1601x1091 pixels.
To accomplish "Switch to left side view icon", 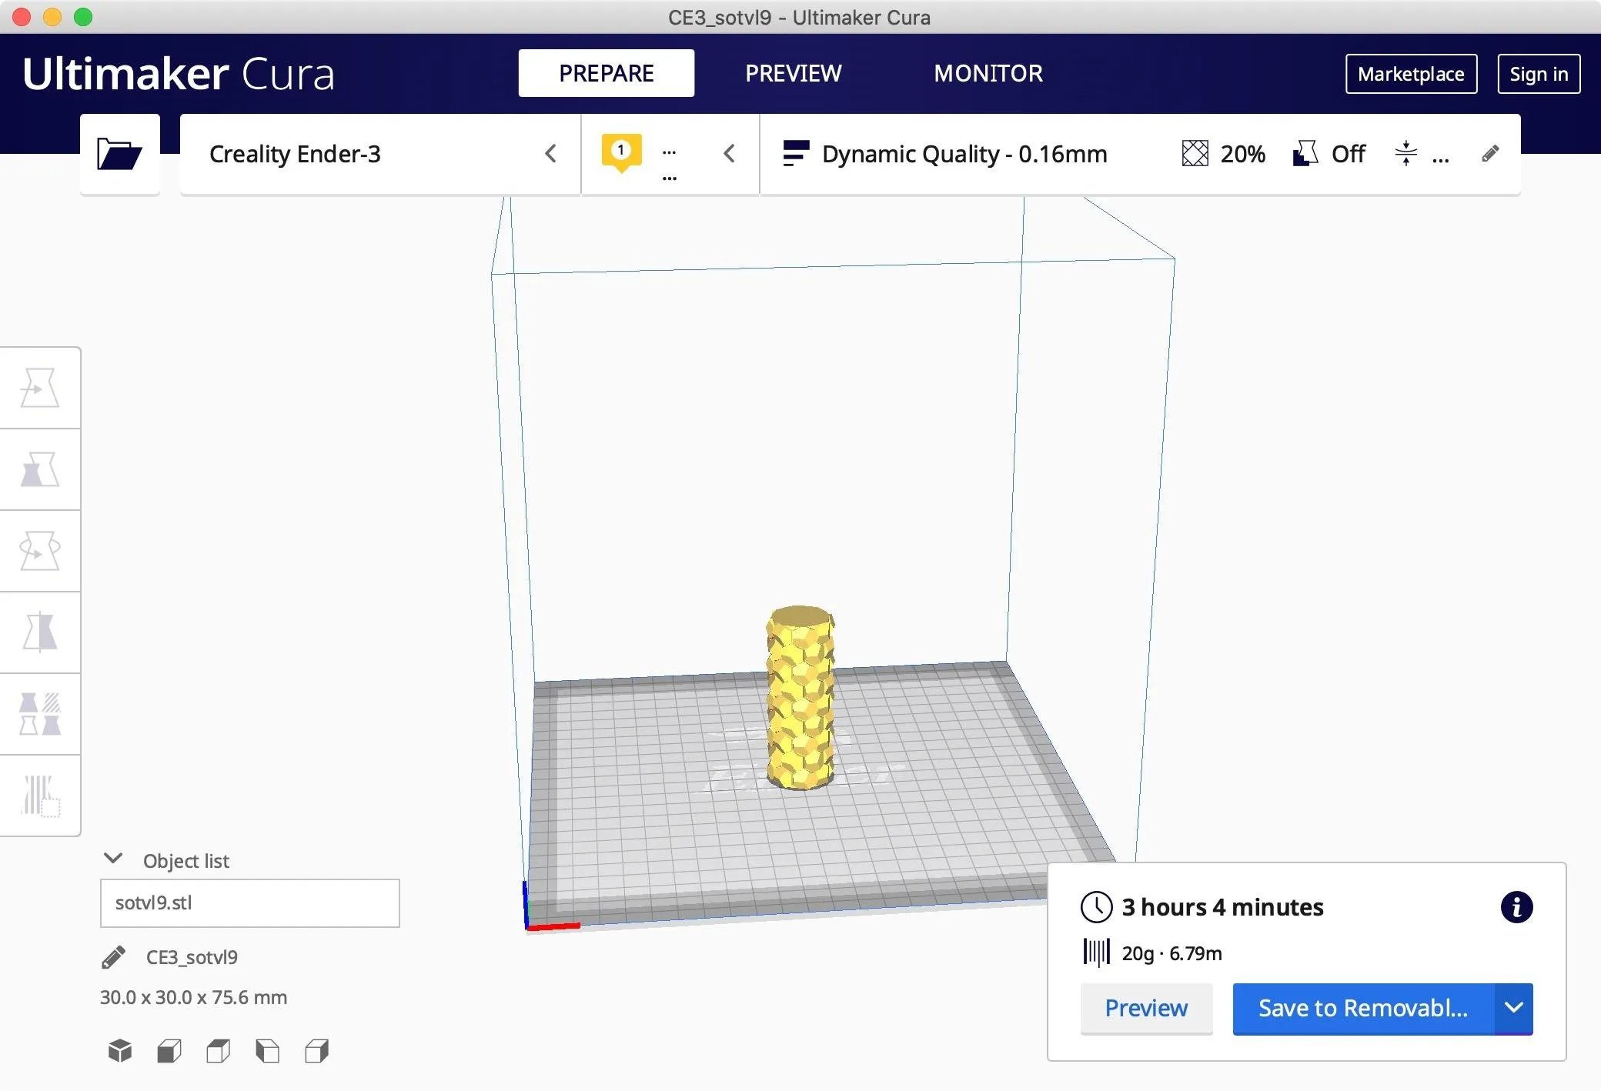I will [268, 1050].
